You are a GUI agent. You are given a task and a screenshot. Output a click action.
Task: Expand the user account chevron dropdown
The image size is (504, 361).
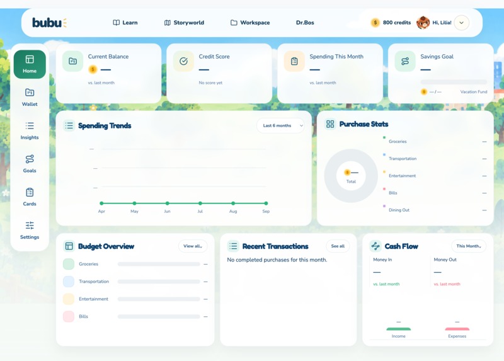pos(461,23)
